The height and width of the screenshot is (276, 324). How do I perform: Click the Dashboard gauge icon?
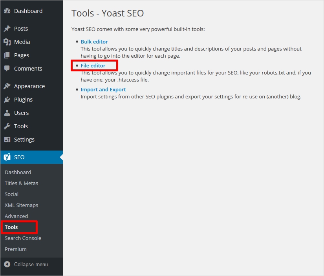click(x=7, y=11)
